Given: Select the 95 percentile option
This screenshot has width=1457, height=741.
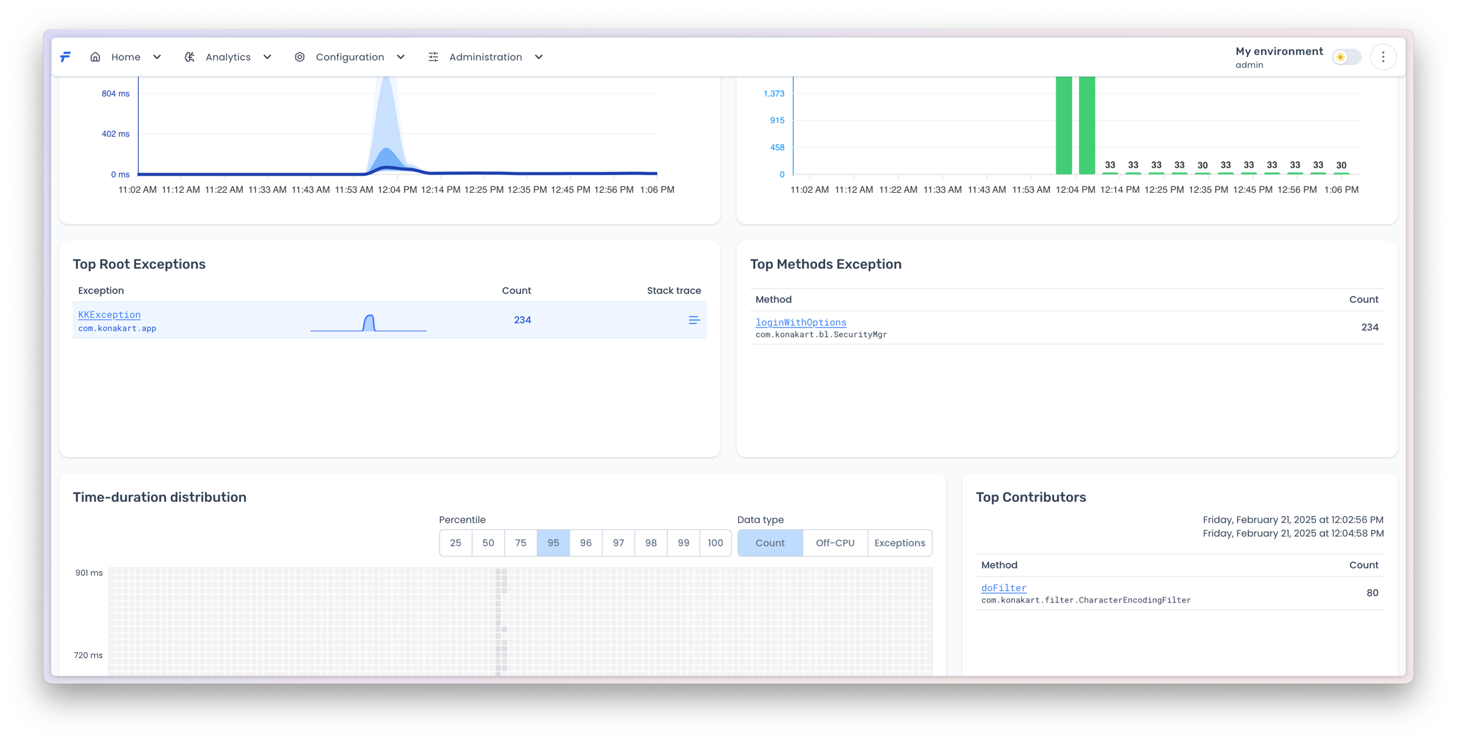Looking at the screenshot, I should click(x=553, y=543).
